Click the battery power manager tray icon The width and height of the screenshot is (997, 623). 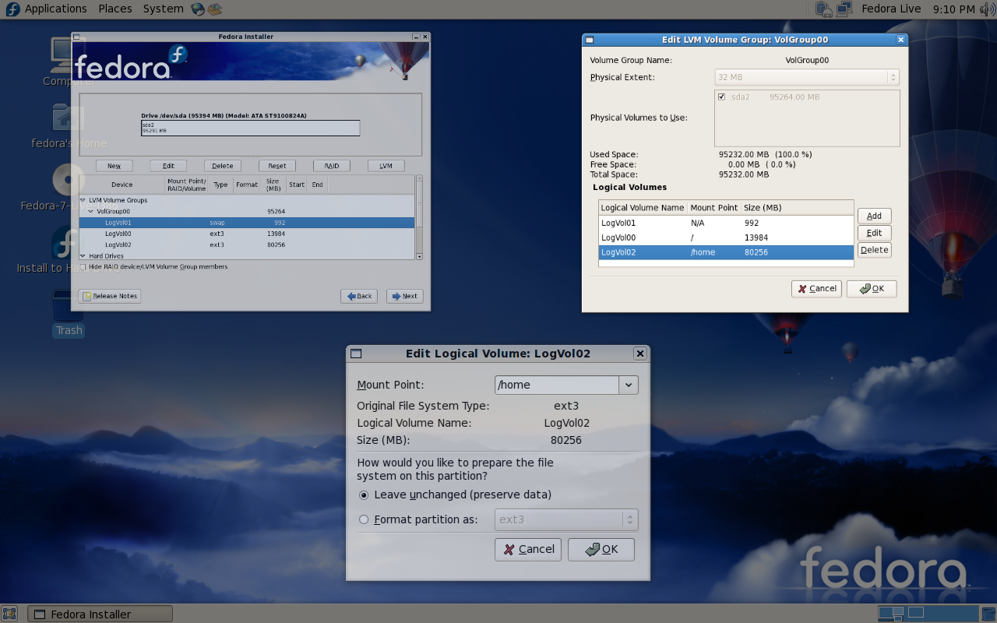[824, 9]
